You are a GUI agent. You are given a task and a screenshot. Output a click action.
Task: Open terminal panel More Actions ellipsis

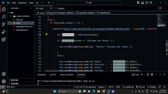156,74
